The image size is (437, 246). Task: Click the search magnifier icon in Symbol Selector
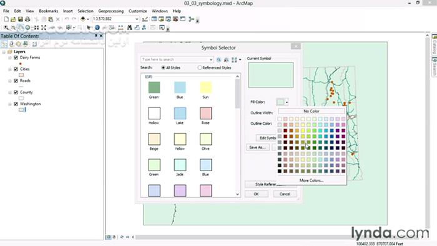pyautogui.click(x=219, y=59)
